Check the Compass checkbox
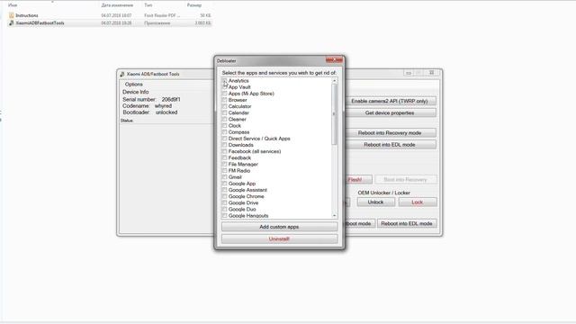576x324 pixels. 224,132
